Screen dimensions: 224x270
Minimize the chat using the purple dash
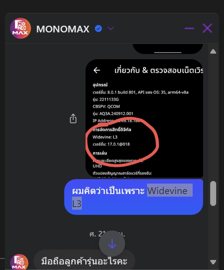point(189,28)
